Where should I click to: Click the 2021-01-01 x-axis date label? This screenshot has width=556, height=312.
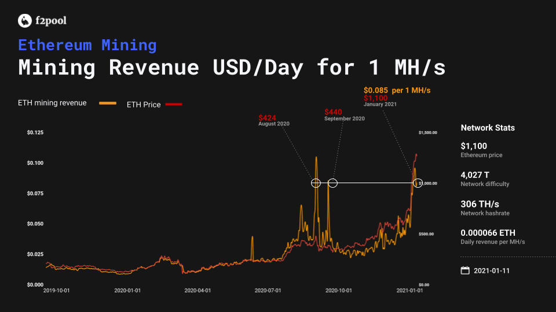point(409,291)
